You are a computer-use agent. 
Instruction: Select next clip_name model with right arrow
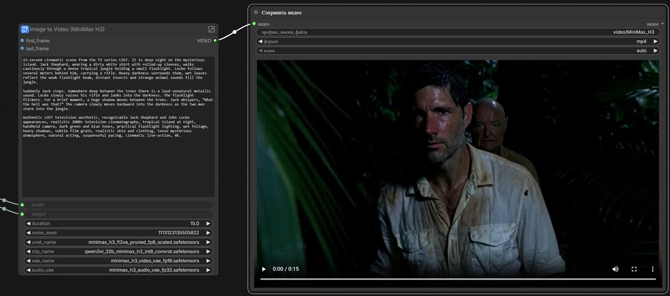pos(209,251)
